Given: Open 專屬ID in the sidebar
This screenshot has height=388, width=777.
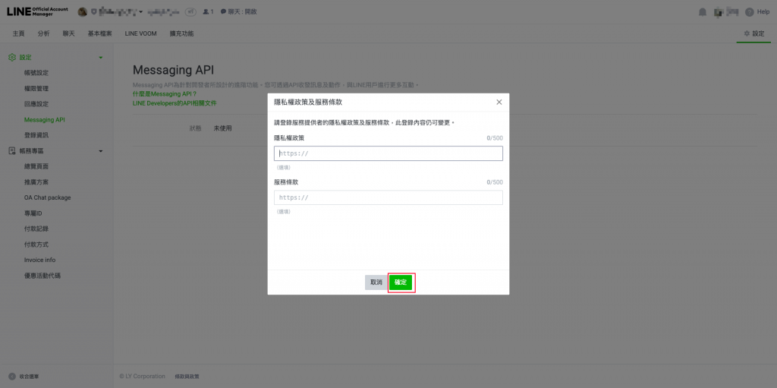Looking at the screenshot, I should pyautogui.click(x=33, y=213).
